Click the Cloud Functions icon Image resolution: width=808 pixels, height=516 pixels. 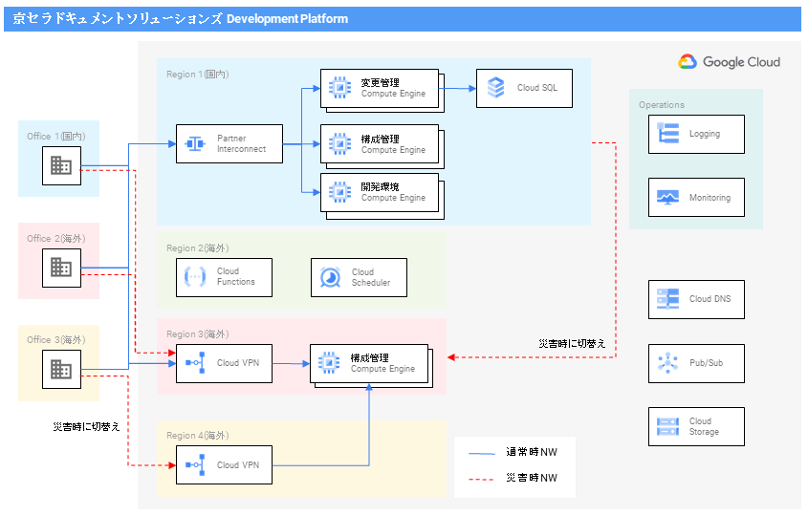pos(195,277)
